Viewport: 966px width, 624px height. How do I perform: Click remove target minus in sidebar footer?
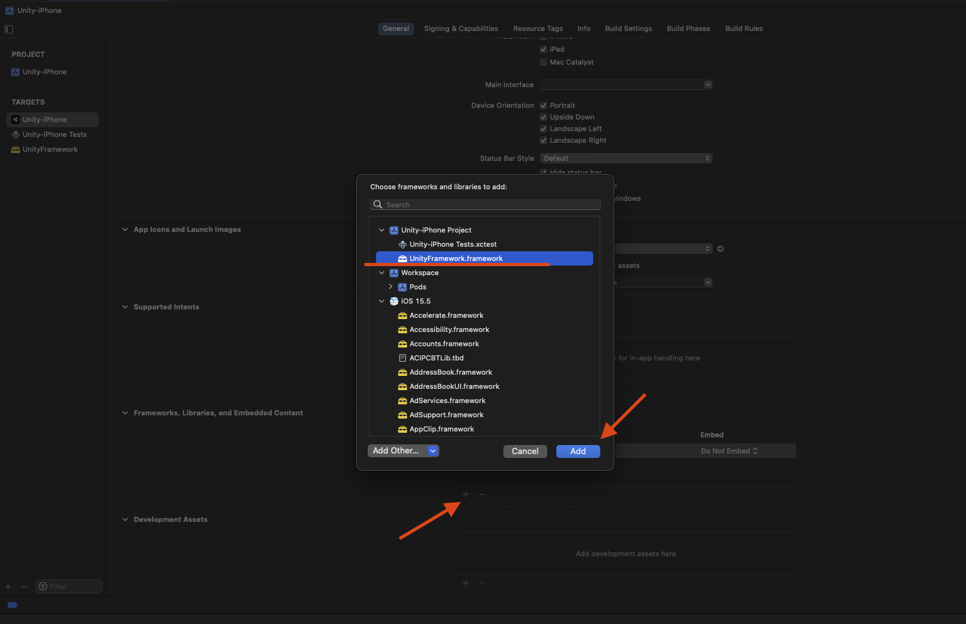click(x=24, y=587)
